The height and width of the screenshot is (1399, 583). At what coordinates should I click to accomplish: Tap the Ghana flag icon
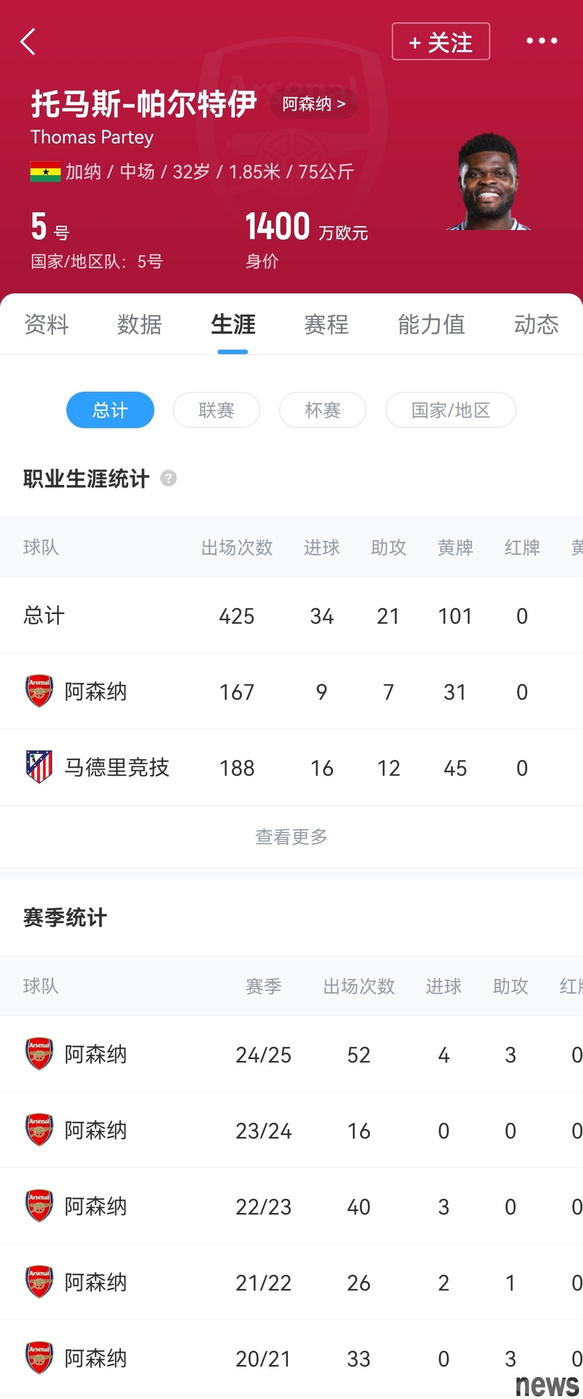(46, 172)
